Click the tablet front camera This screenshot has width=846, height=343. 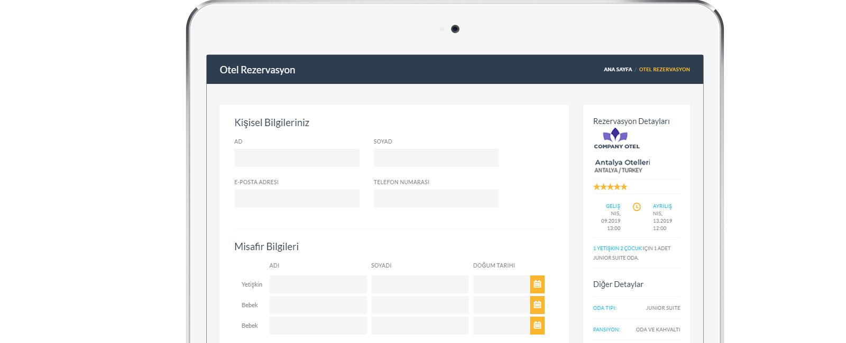[x=455, y=29]
